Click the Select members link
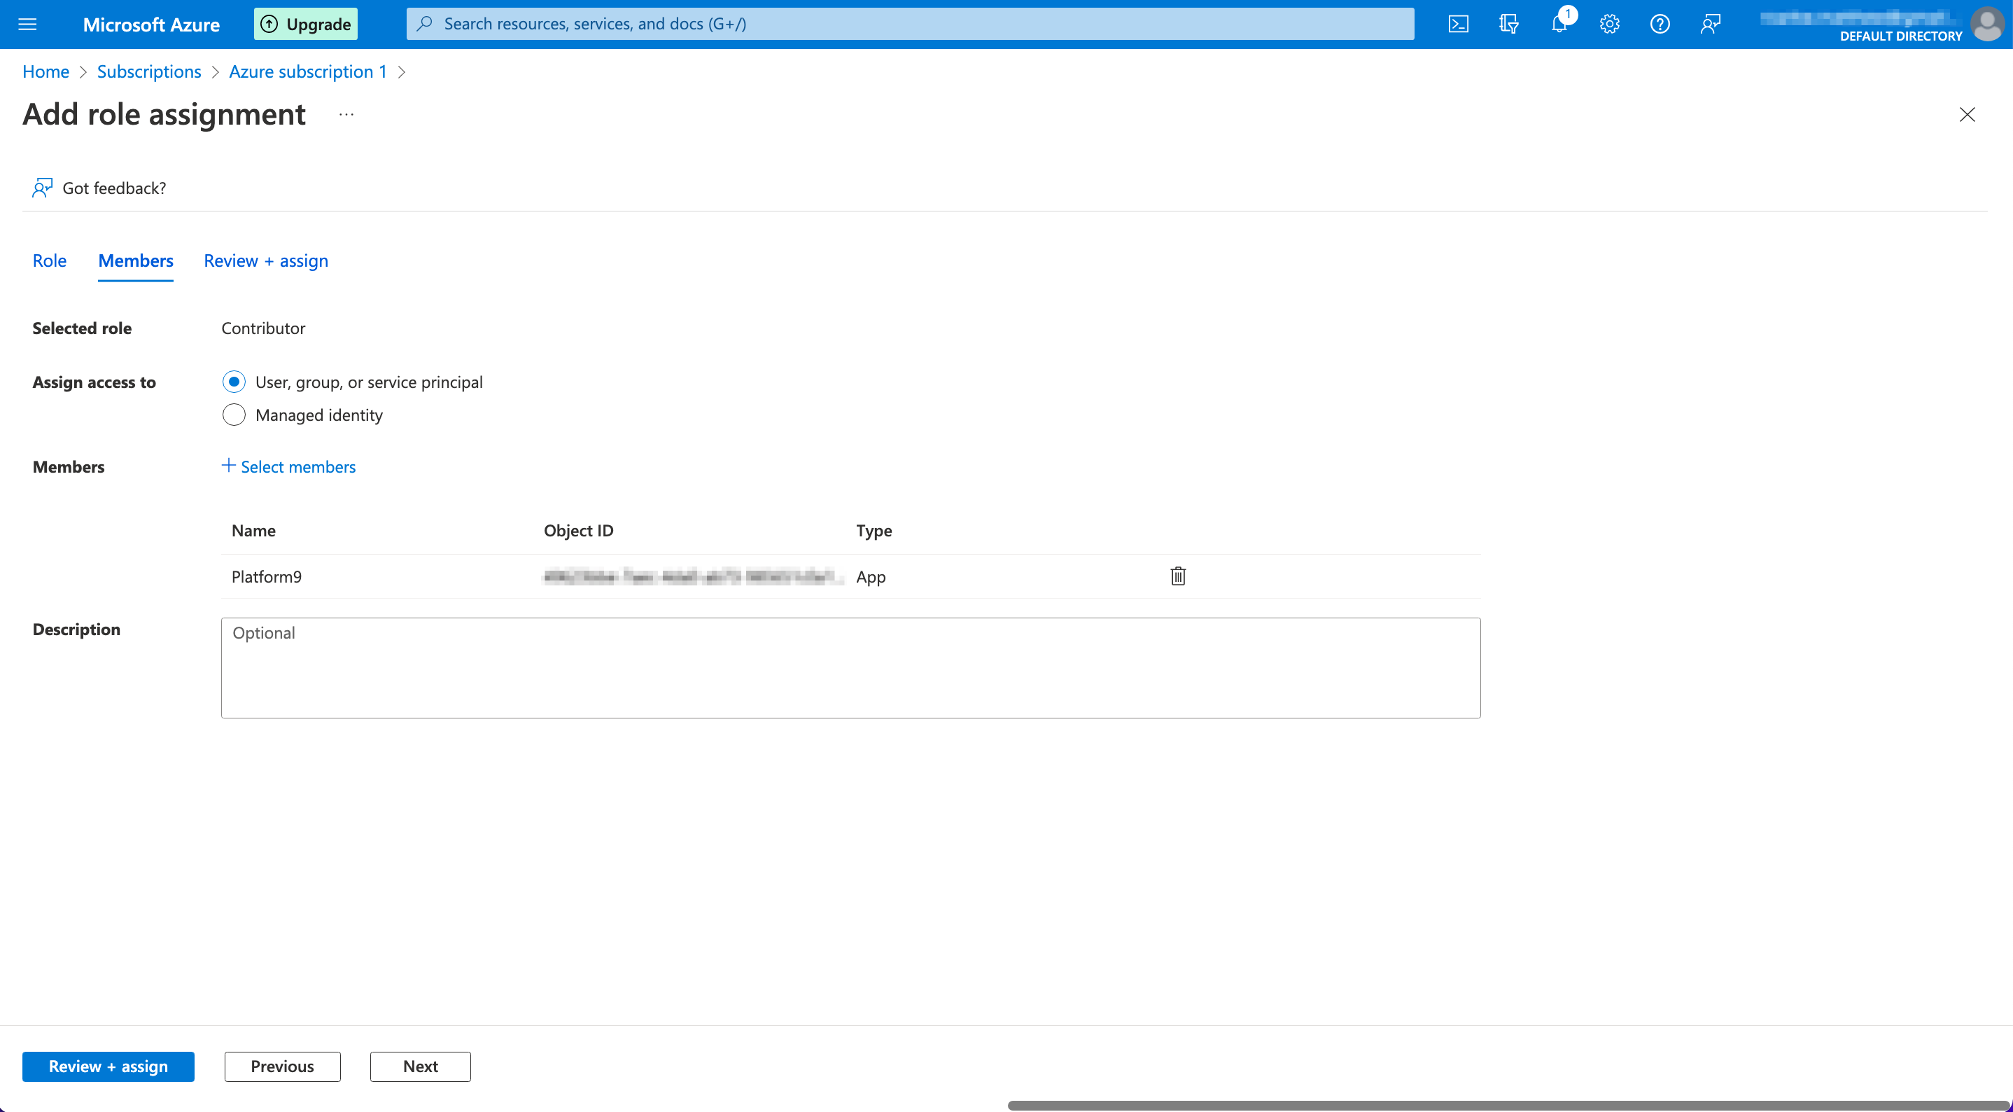 (x=289, y=467)
